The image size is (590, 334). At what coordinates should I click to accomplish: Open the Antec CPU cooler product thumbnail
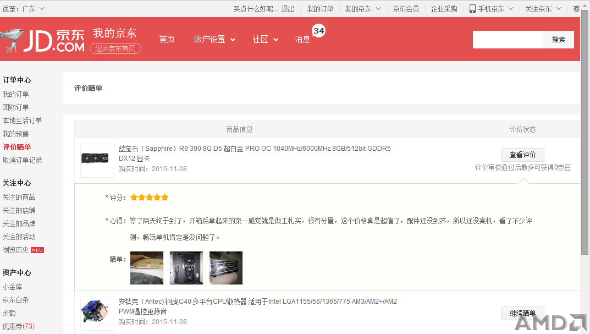97,313
